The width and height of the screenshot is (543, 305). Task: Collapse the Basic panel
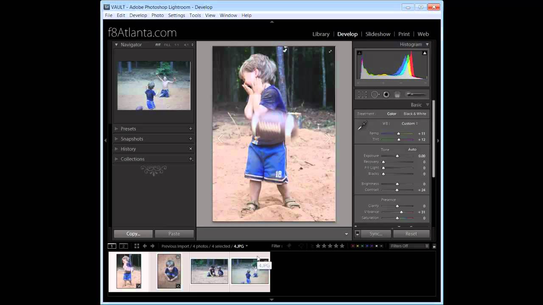(x=427, y=105)
